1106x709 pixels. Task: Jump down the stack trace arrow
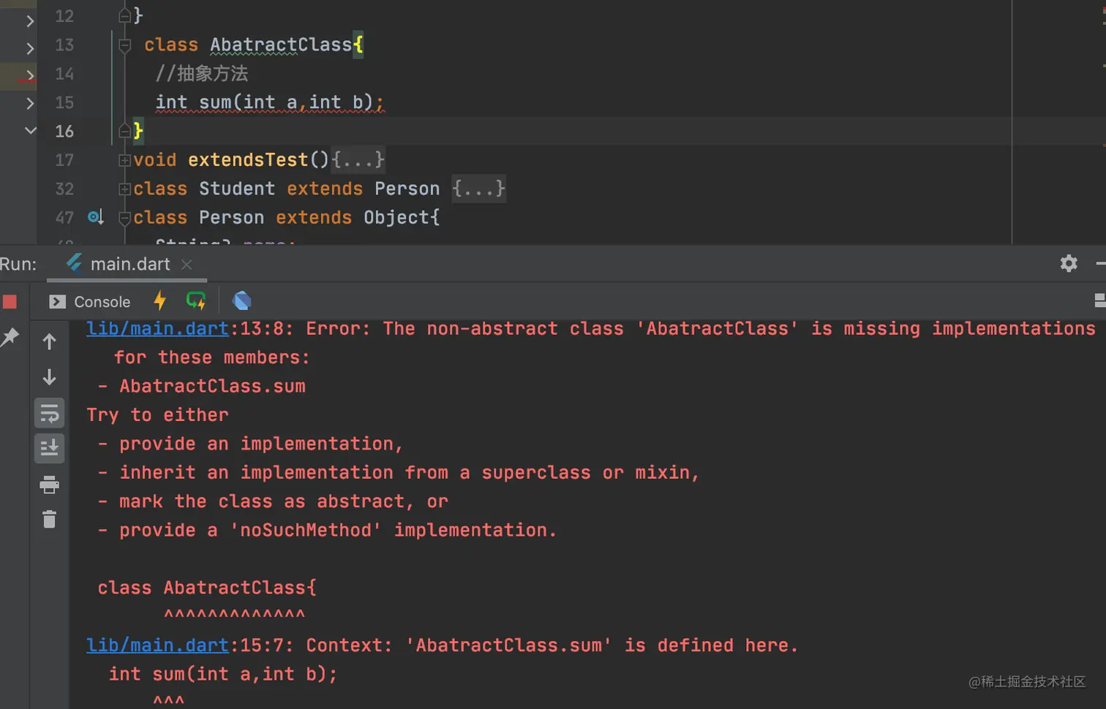click(49, 377)
